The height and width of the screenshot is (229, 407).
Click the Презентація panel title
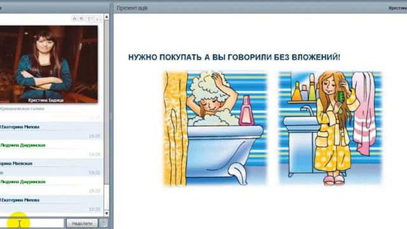[x=132, y=8]
